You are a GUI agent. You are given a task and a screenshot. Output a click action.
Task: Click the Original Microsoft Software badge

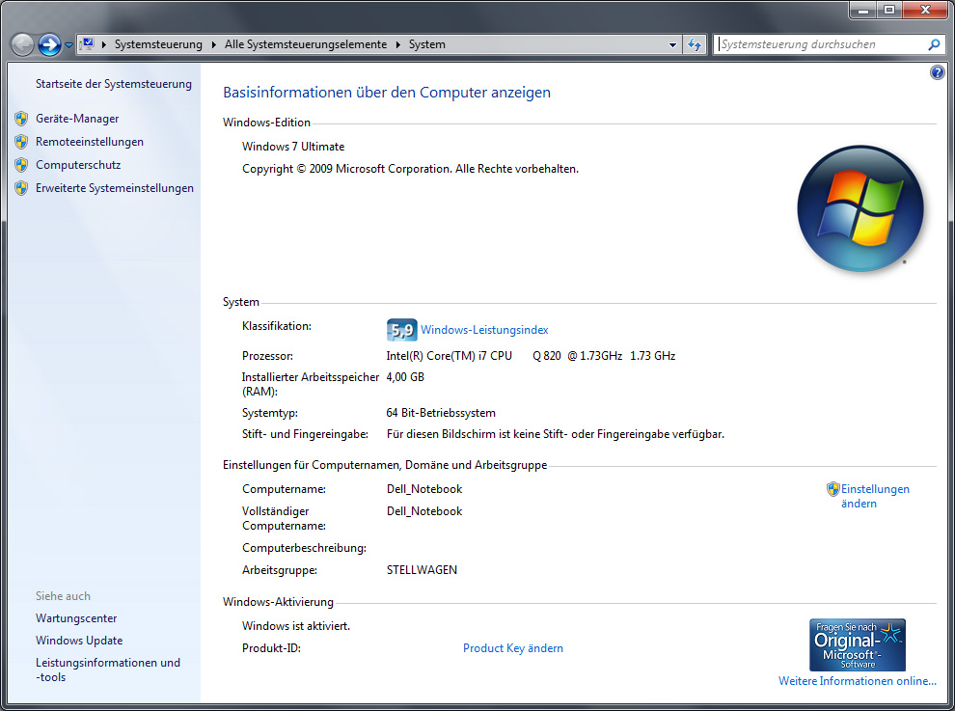coord(857,645)
